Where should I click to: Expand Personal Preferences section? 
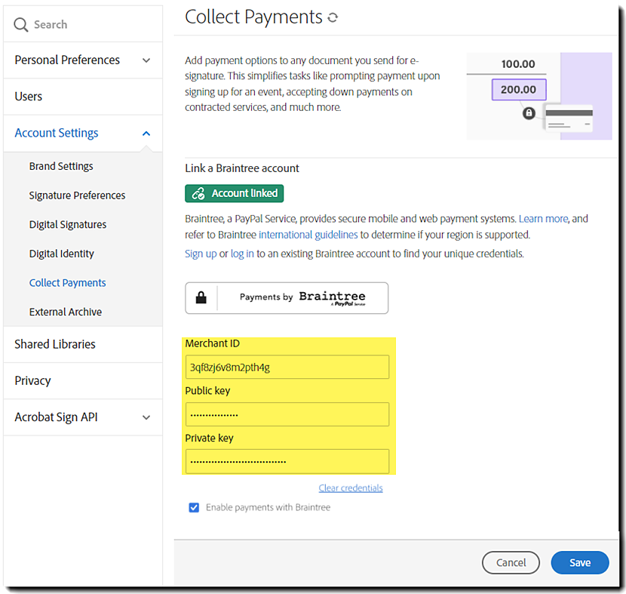(x=146, y=60)
